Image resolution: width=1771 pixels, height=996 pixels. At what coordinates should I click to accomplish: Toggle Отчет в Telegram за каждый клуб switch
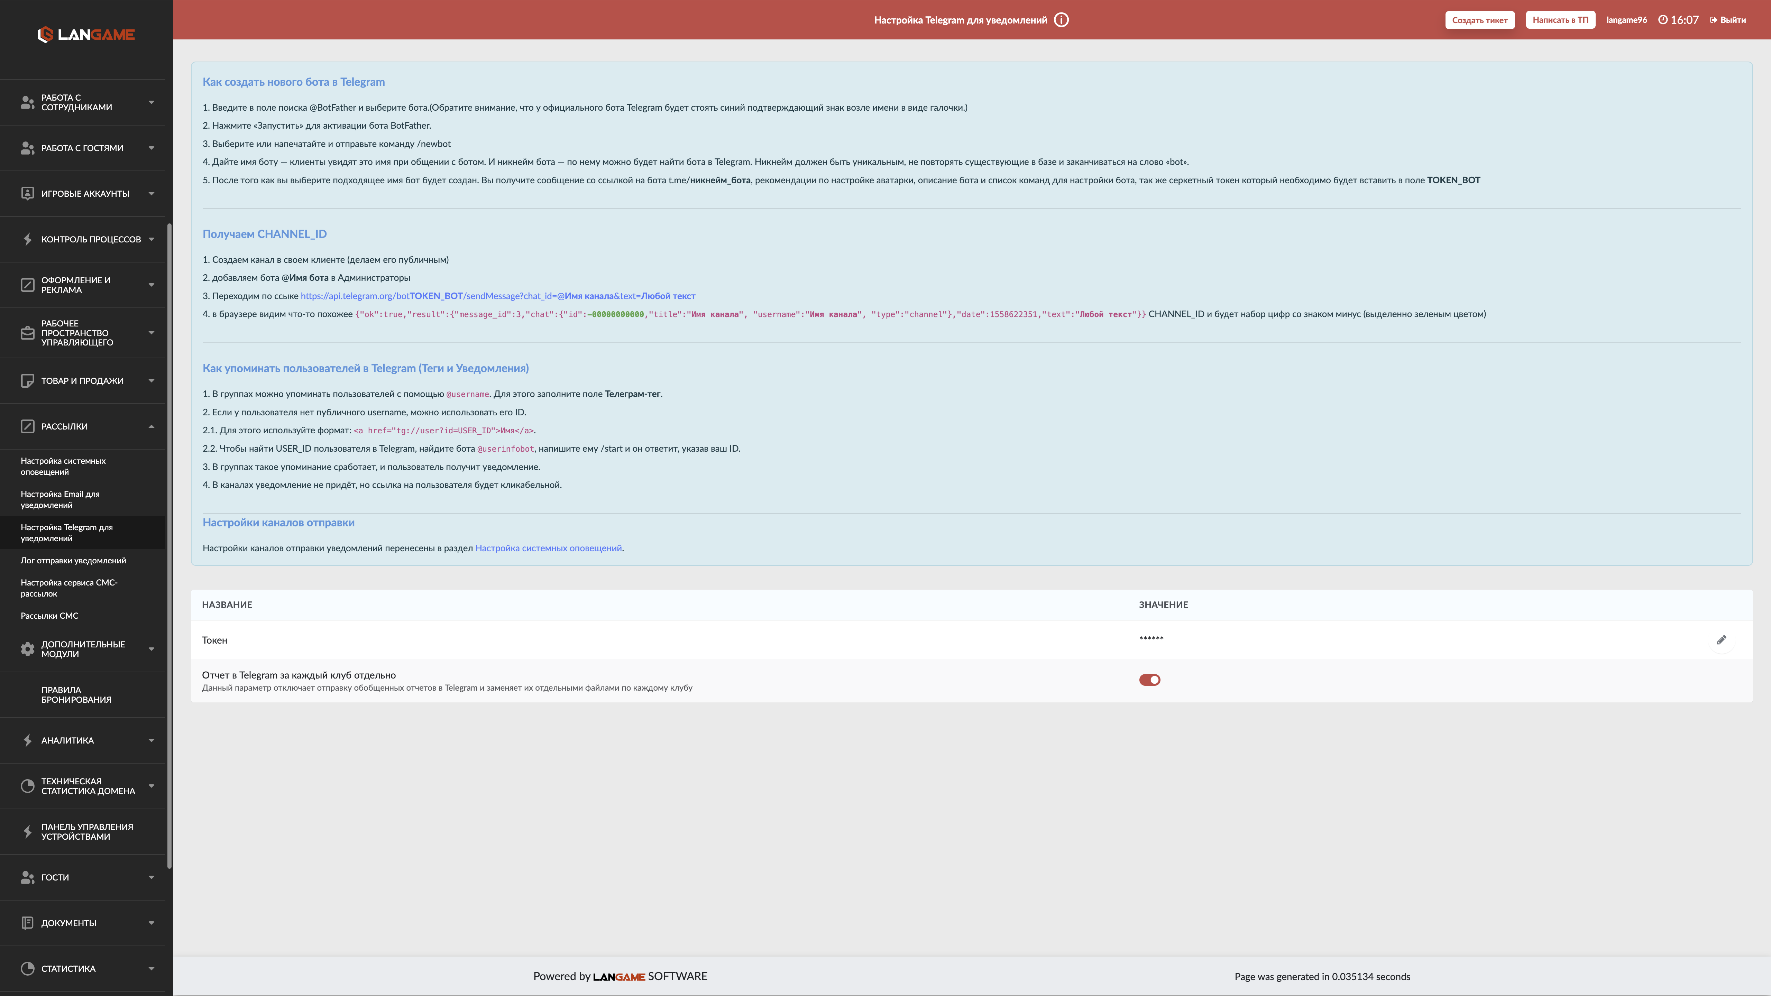pyautogui.click(x=1149, y=680)
